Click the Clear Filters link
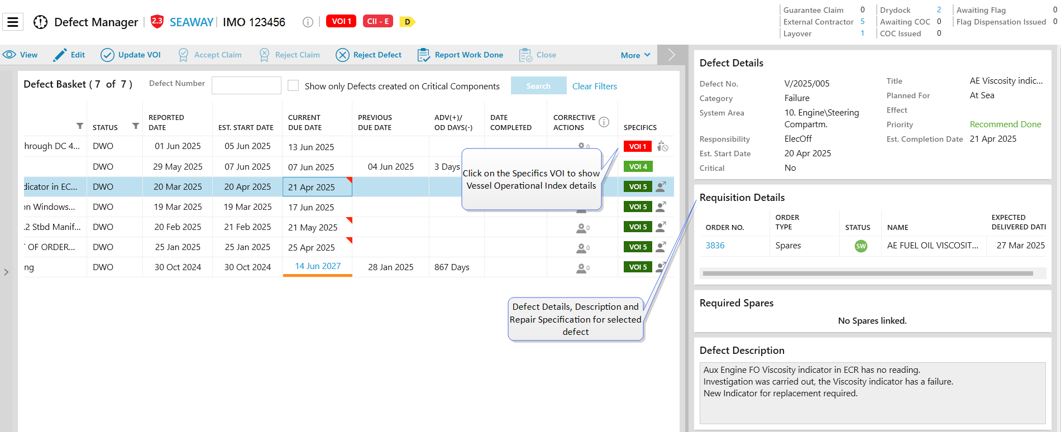 [x=595, y=86]
